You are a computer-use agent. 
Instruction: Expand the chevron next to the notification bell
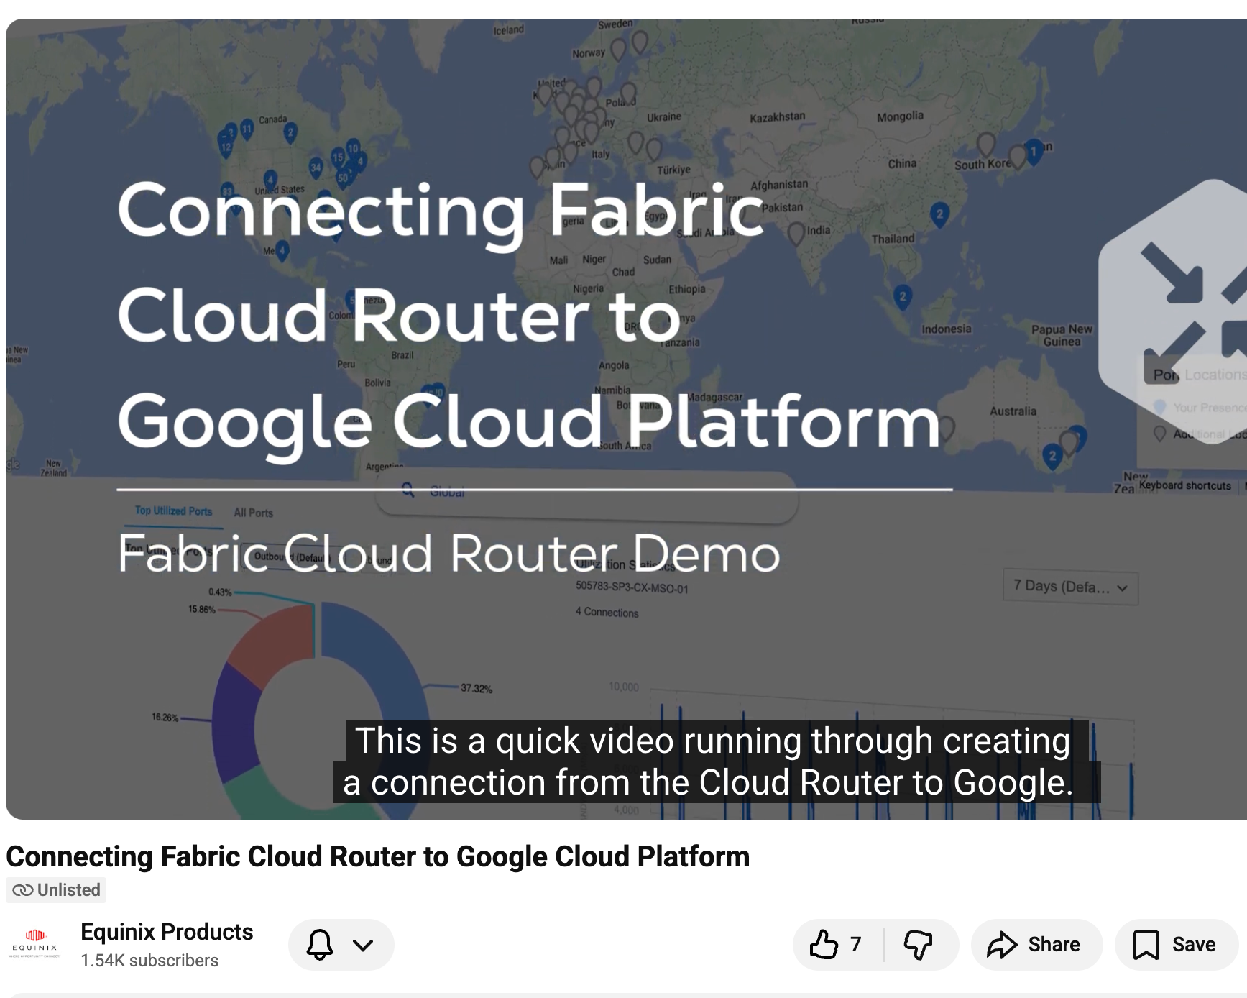point(362,944)
